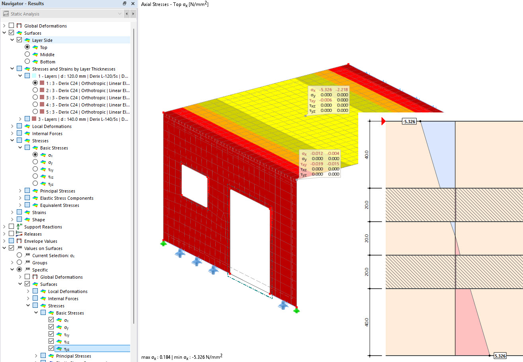Click the 'Elastic Stress Components' label
Image resolution: width=523 pixels, height=362 pixels.
67,198
